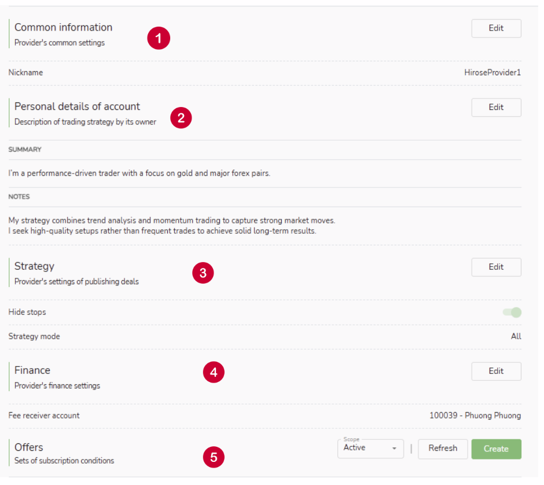
Task: Create a new offer
Action: [496, 449]
